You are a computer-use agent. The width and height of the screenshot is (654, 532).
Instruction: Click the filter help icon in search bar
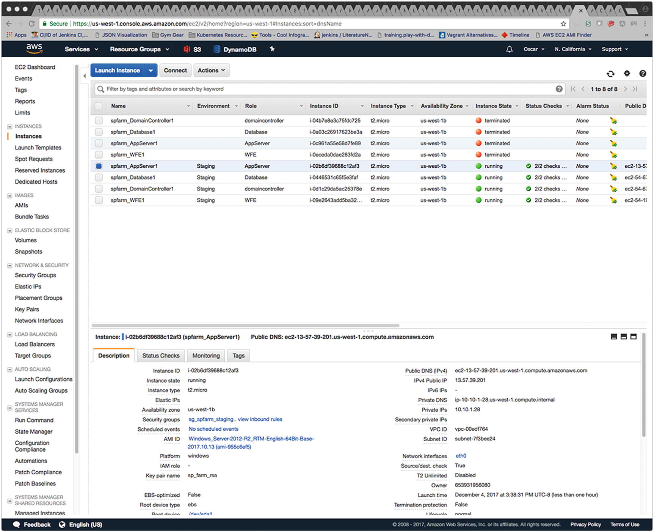coord(559,89)
